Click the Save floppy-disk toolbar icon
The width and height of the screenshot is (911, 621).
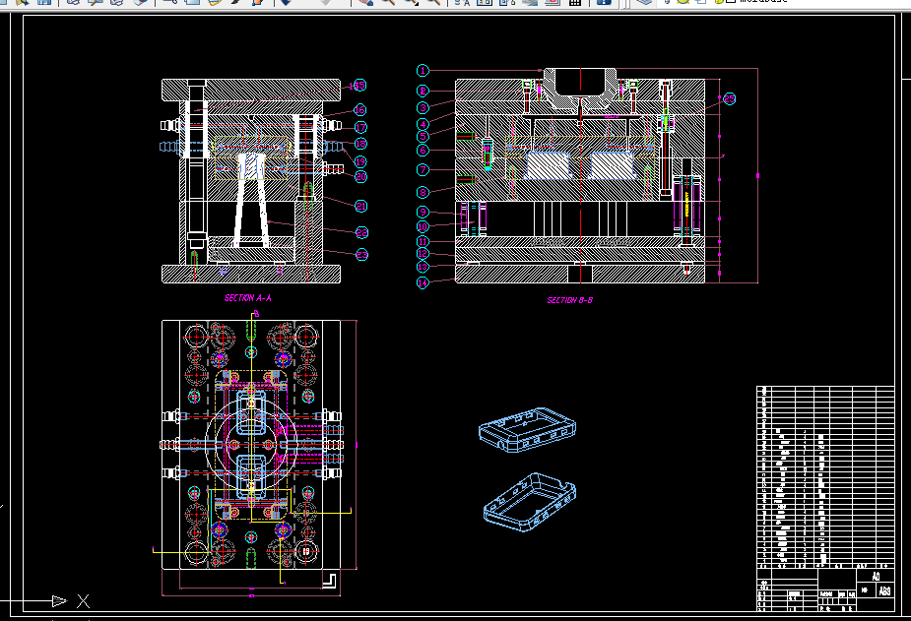click(44, 2)
